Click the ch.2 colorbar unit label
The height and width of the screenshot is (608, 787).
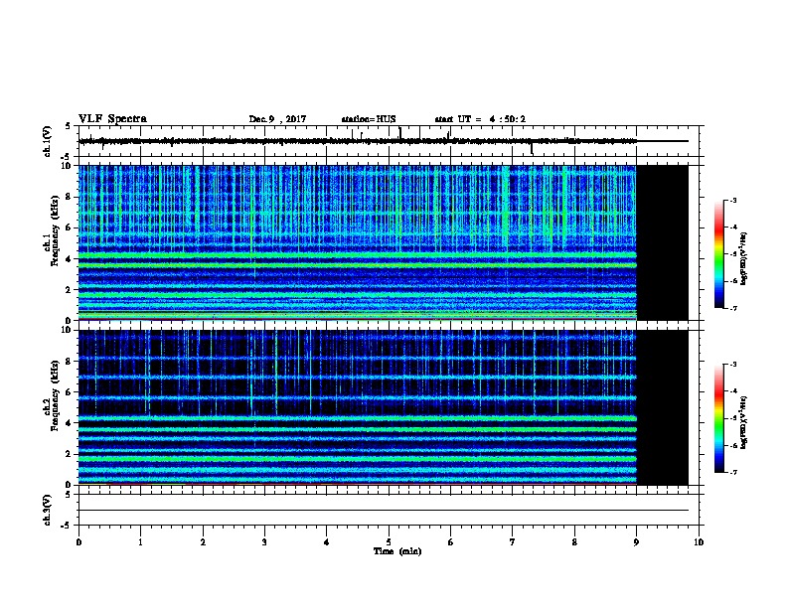tap(744, 423)
